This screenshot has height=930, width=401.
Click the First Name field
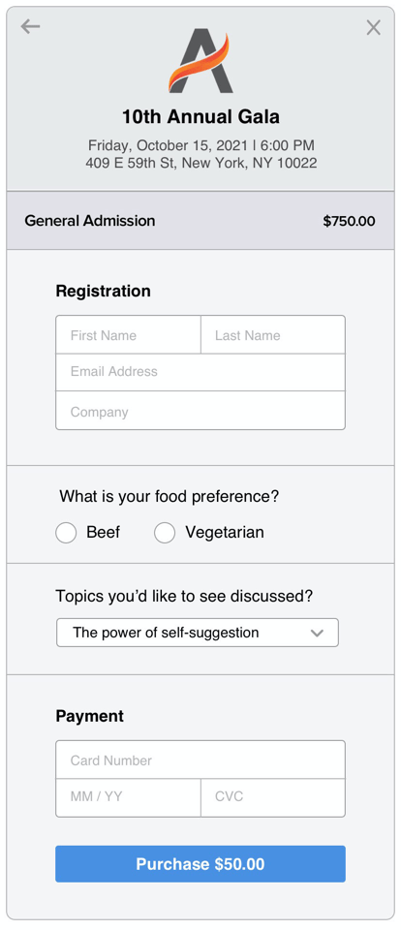coord(128,334)
